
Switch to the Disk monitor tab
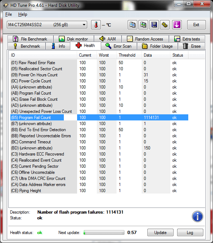74,39
